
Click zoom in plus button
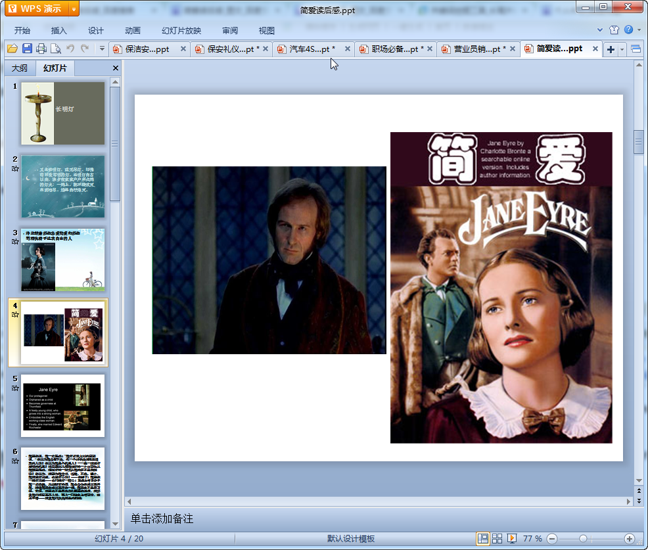pos(630,539)
